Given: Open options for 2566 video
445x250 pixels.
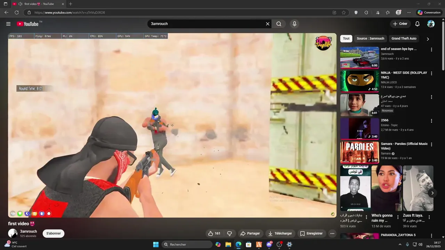Looking at the screenshot, I should (x=431, y=121).
